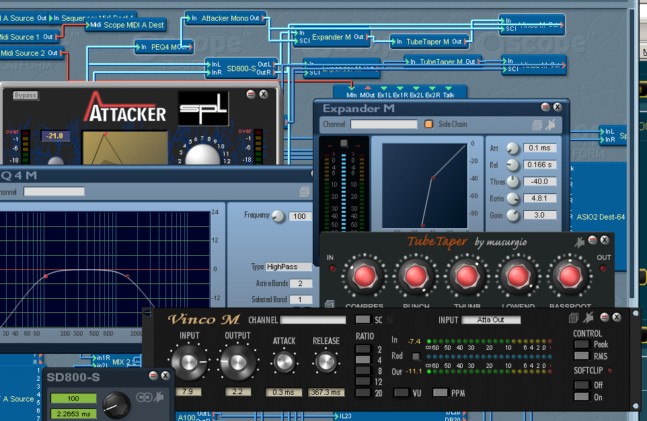
Task: Enable Peak control mode in Vinco M
Action: pos(581,344)
